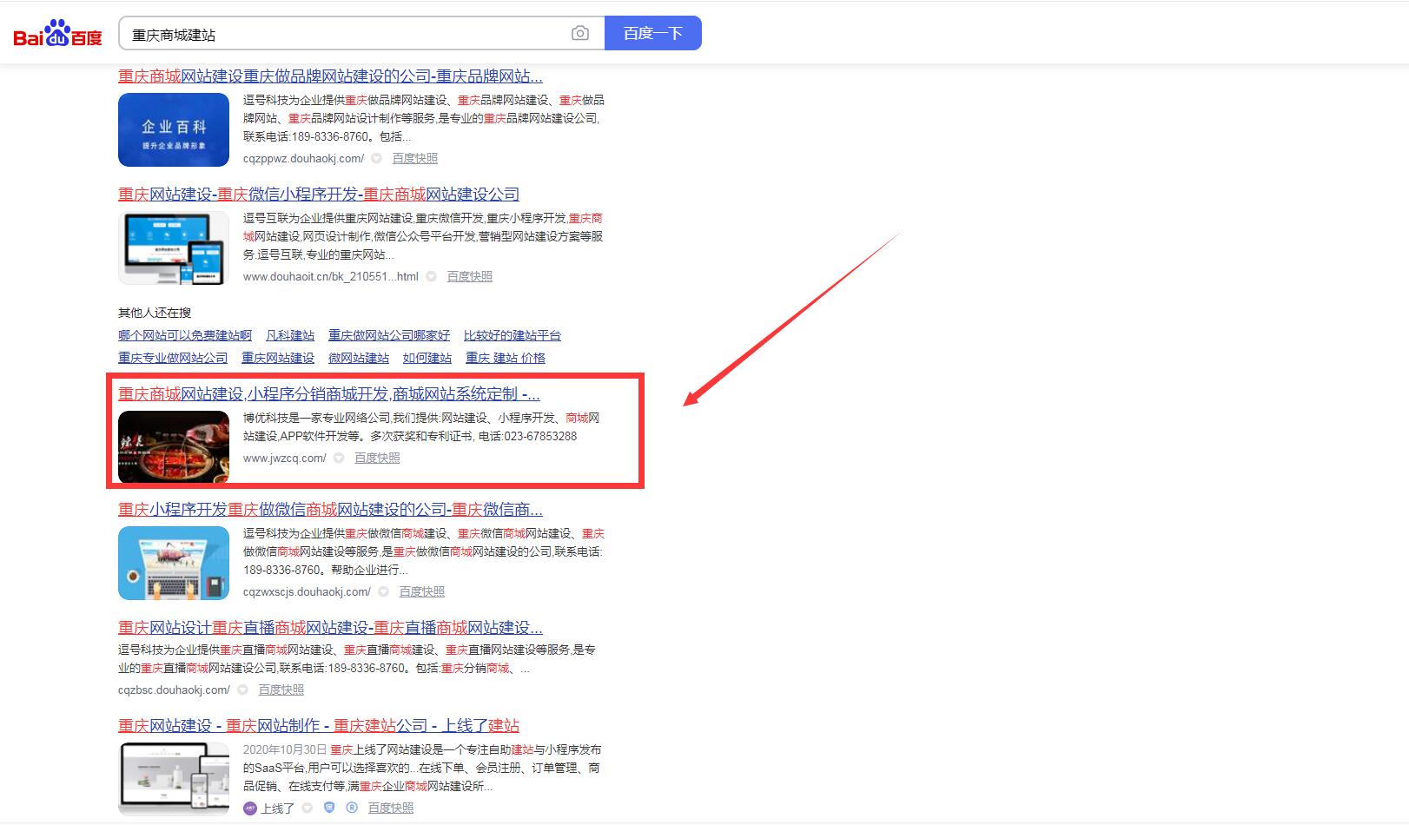1409x825 pixels.
Task: Open camera image search in search box
Action: pos(580,33)
